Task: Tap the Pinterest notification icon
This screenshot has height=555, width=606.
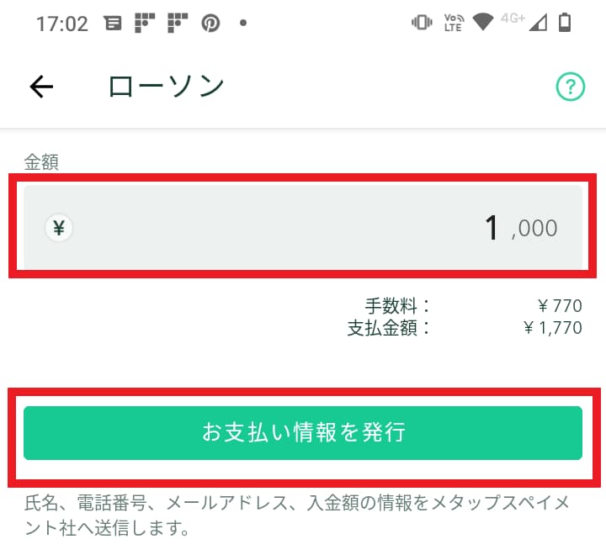Action: pyautogui.click(x=210, y=24)
